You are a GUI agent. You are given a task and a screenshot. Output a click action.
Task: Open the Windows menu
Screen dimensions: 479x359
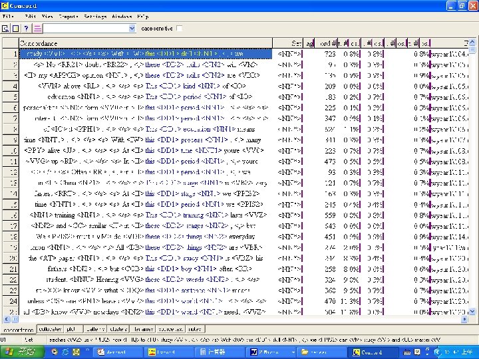pyautogui.click(x=122, y=17)
